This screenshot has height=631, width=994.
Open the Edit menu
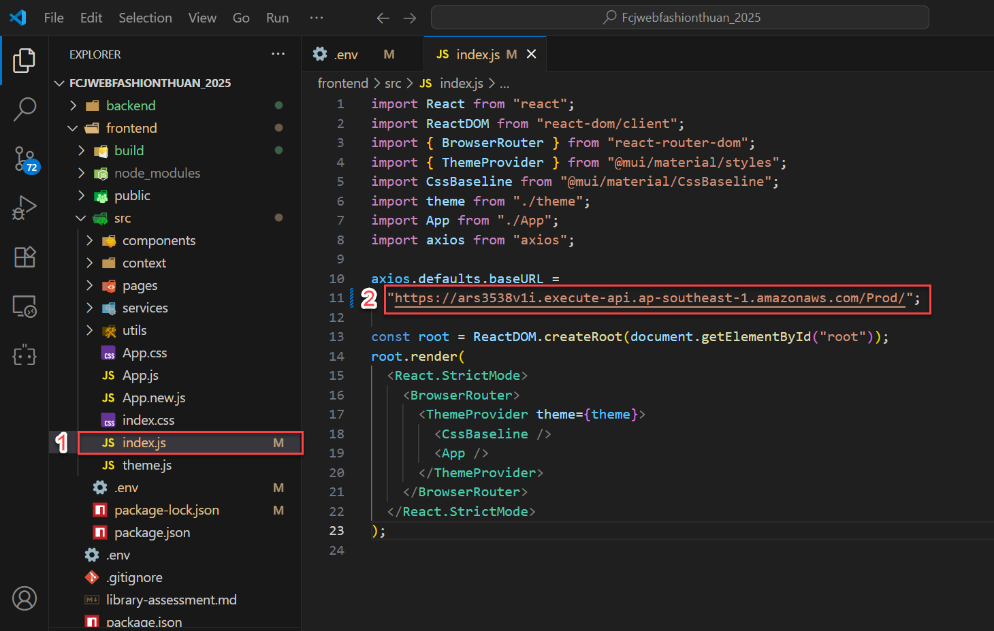[x=91, y=18]
